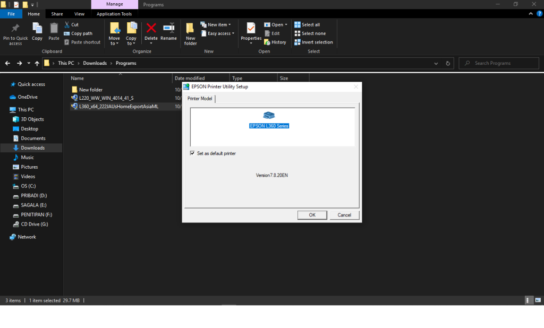Click Downloads in address bar path
This screenshot has width=544, height=328.
click(95, 63)
